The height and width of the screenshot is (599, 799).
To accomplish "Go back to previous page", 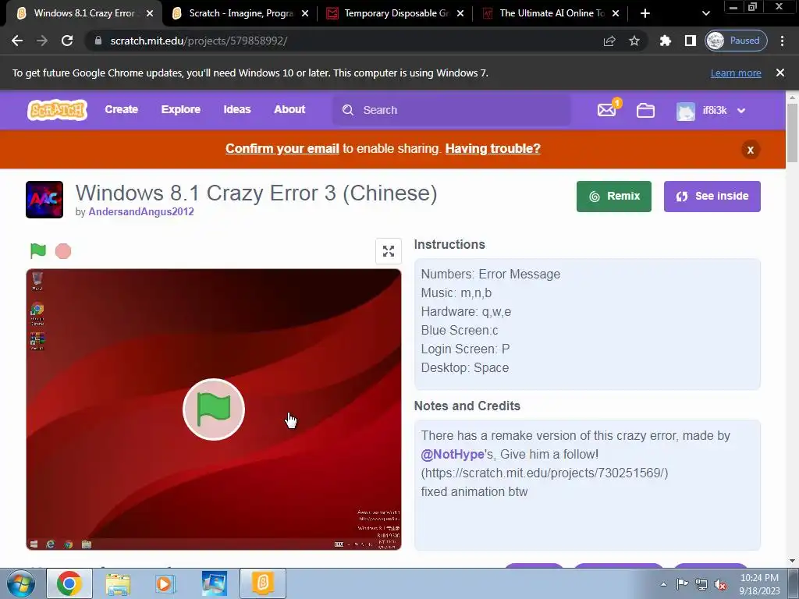I will click(17, 41).
